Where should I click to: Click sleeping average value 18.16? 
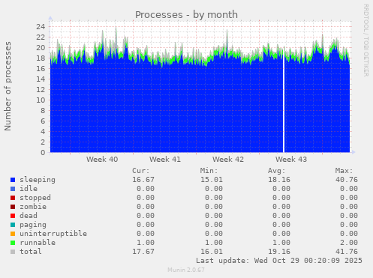pos(279,180)
